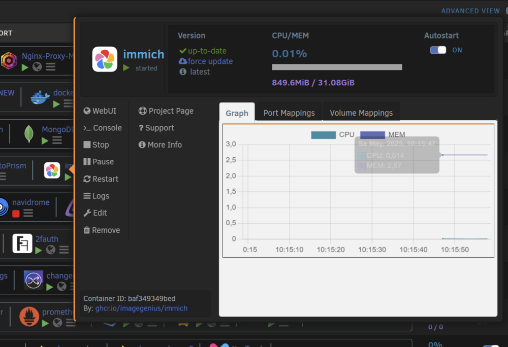Image resolution: width=508 pixels, height=347 pixels.
Task: Click the docker whale icon
Action: 40,97
